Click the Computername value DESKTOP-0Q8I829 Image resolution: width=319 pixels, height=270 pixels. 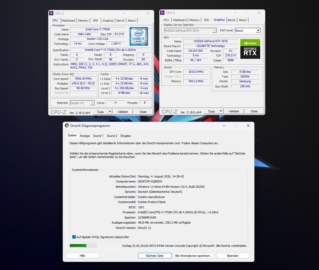pos(150,181)
